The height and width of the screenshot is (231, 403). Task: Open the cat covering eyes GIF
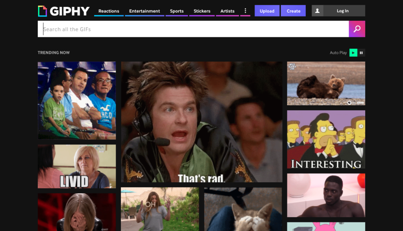click(243, 209)
